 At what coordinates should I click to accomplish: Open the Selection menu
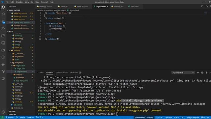[x=19, y=2]
